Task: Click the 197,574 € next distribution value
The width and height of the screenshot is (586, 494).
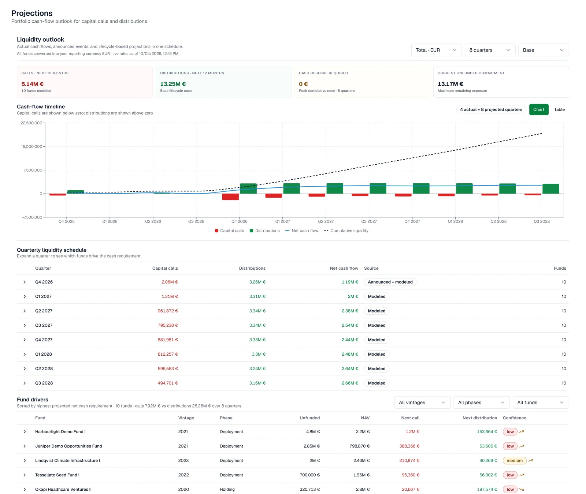Action: click(487, 490)
